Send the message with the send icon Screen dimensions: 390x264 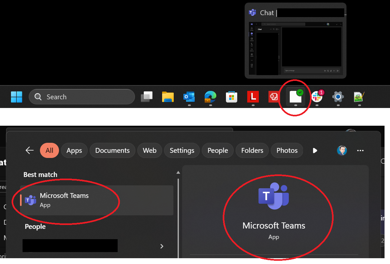coord(338,71)
